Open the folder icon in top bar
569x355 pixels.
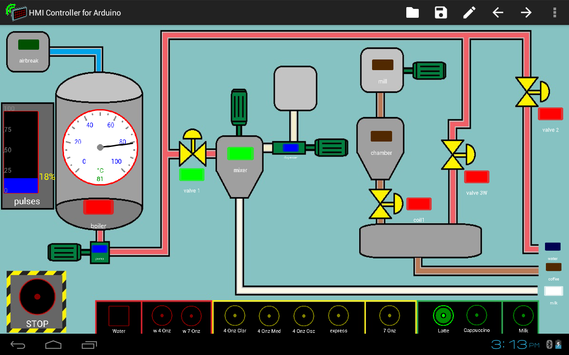413,12
